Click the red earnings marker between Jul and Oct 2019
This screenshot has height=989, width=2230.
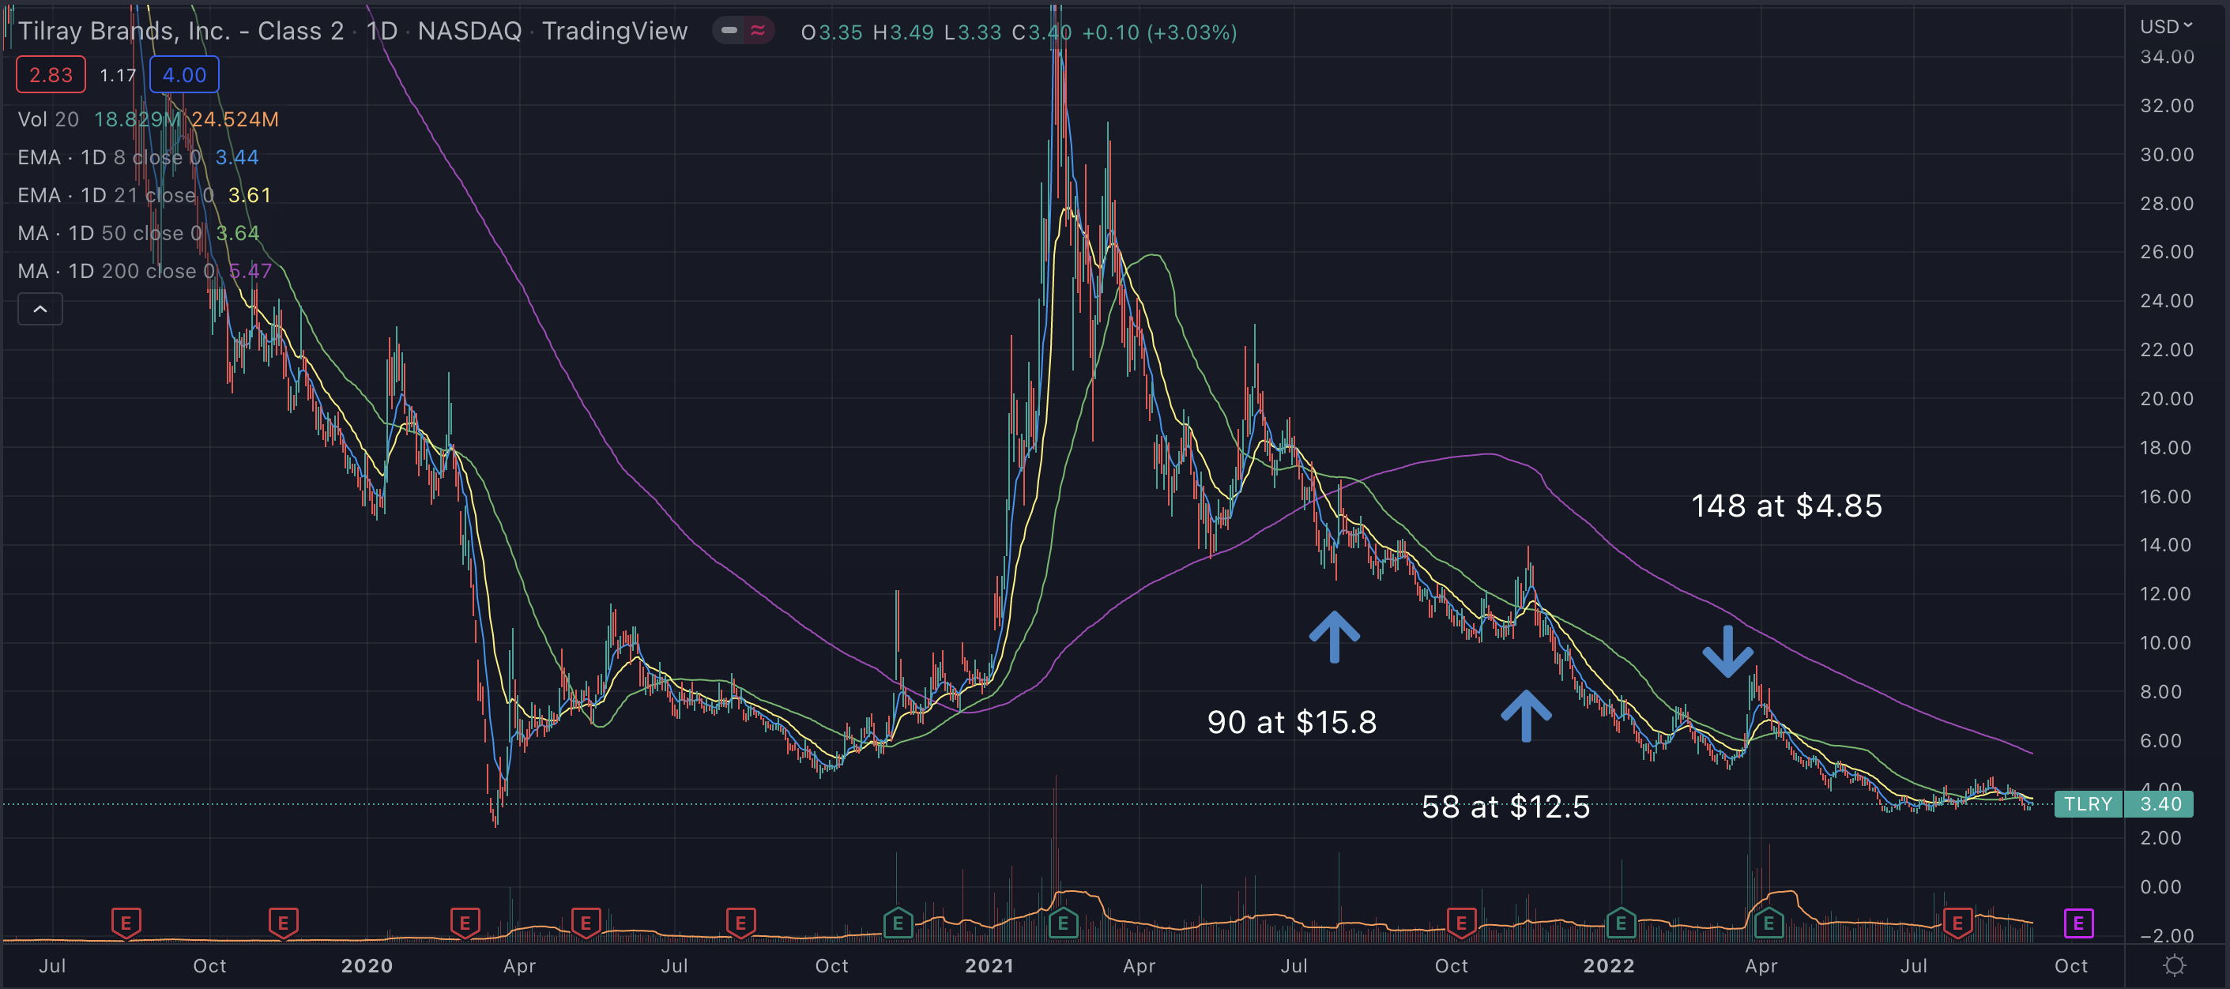pos(126,923)
